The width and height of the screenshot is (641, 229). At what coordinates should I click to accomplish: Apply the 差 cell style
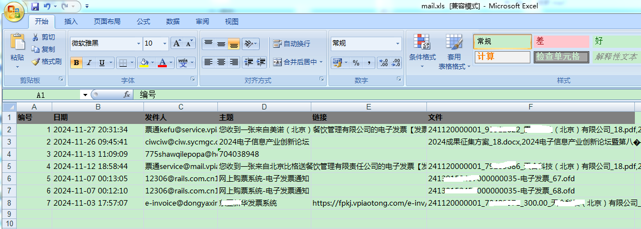point(560,42)
